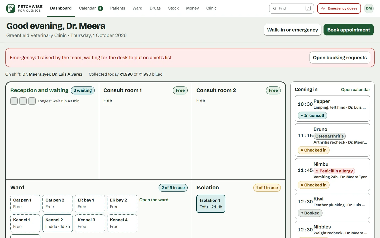Click the Penicillin allergy tag on Nimbu
This screenshot has height=238, width=380.
coord(334,171)
